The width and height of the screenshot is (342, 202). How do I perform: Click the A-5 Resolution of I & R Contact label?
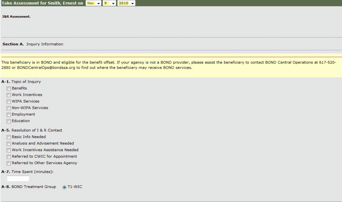tap(32, 130)
